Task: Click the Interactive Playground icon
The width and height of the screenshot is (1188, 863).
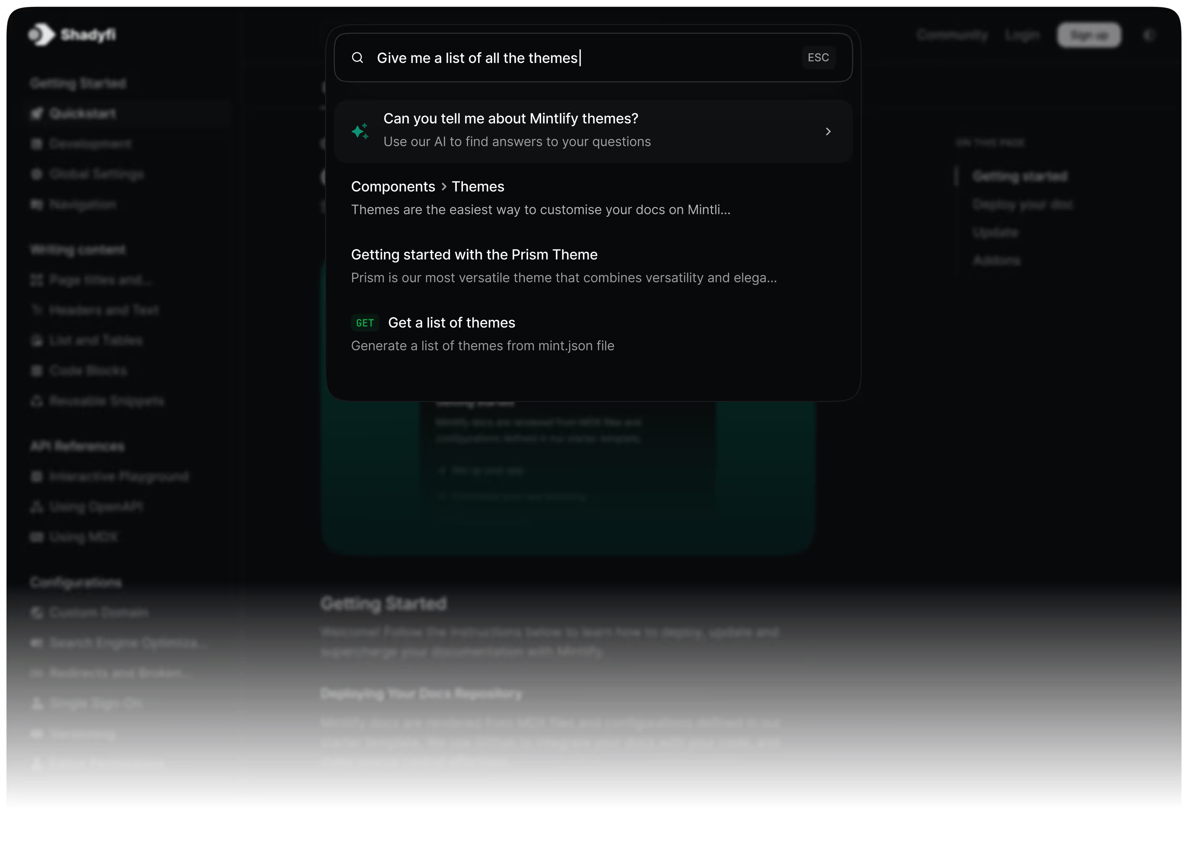Action: pos(37,476)
